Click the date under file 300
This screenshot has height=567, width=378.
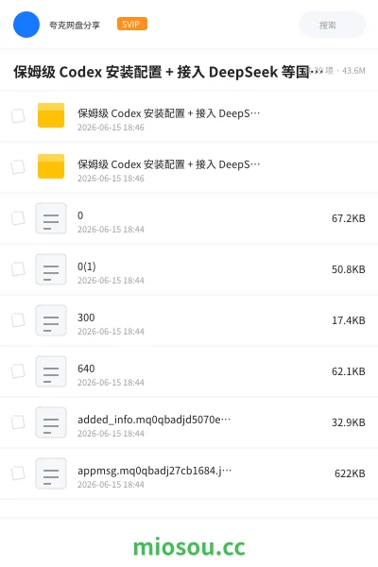[x=111, y=332]
